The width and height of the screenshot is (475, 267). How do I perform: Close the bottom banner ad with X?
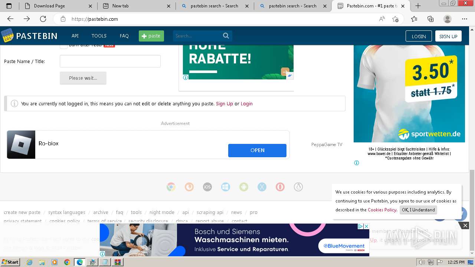[x=465, y=225]
